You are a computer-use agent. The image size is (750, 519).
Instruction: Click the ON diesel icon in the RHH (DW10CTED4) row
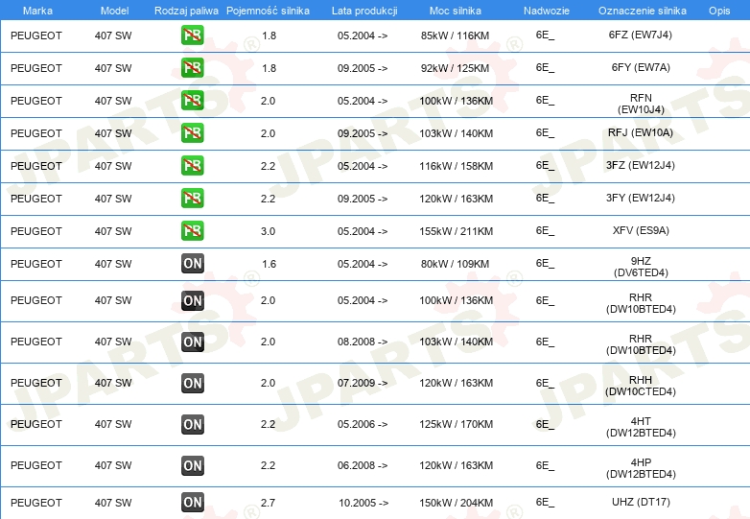(192, 383)
